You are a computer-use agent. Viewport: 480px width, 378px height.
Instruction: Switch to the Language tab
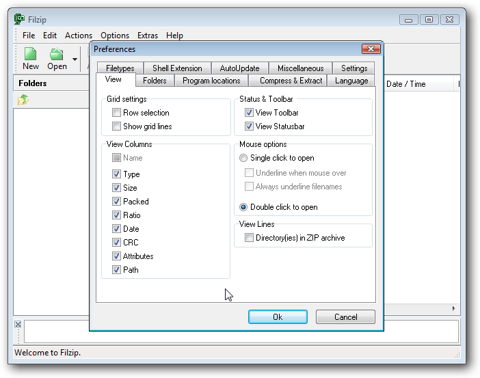351,81
